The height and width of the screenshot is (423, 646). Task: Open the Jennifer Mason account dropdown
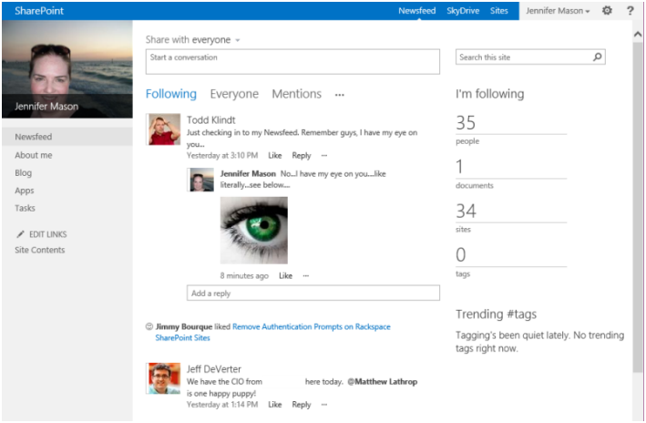coord(559,11)
